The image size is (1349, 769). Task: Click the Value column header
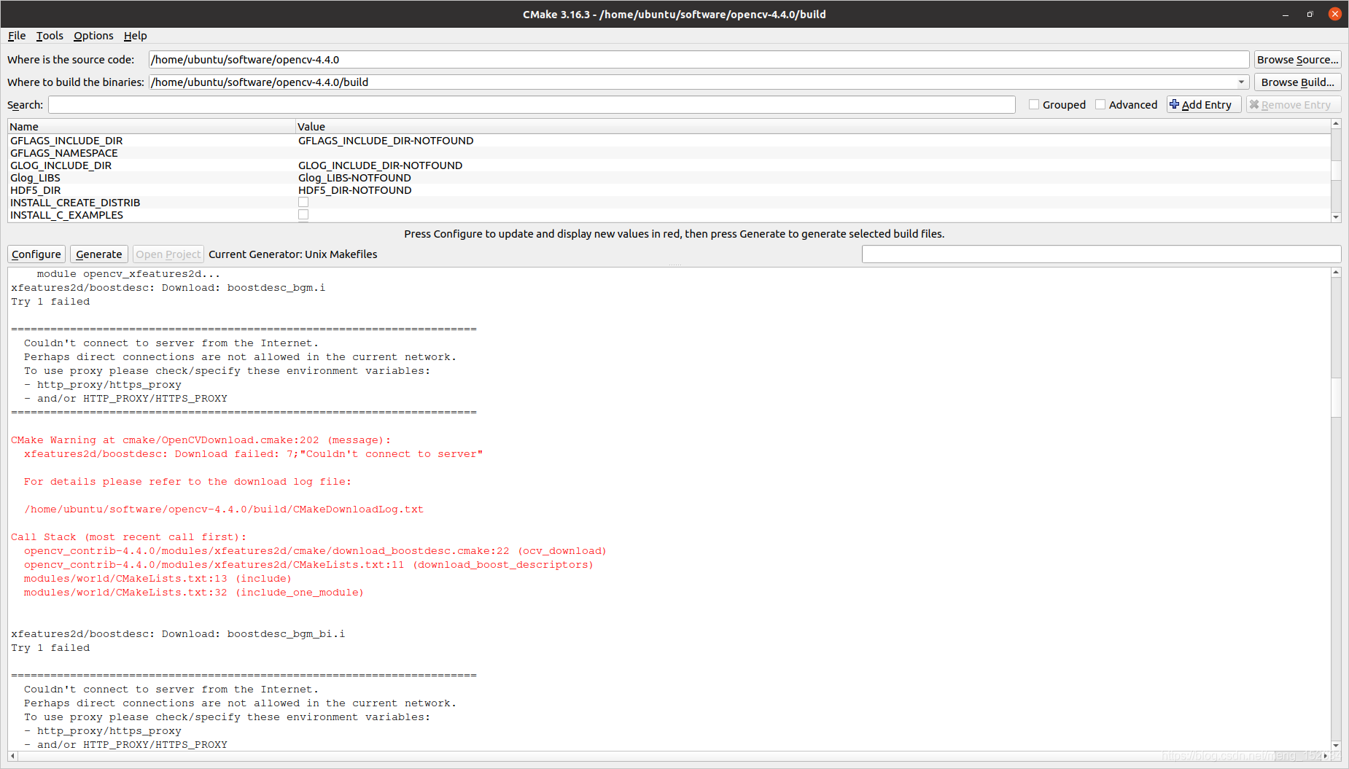[813, 127]
